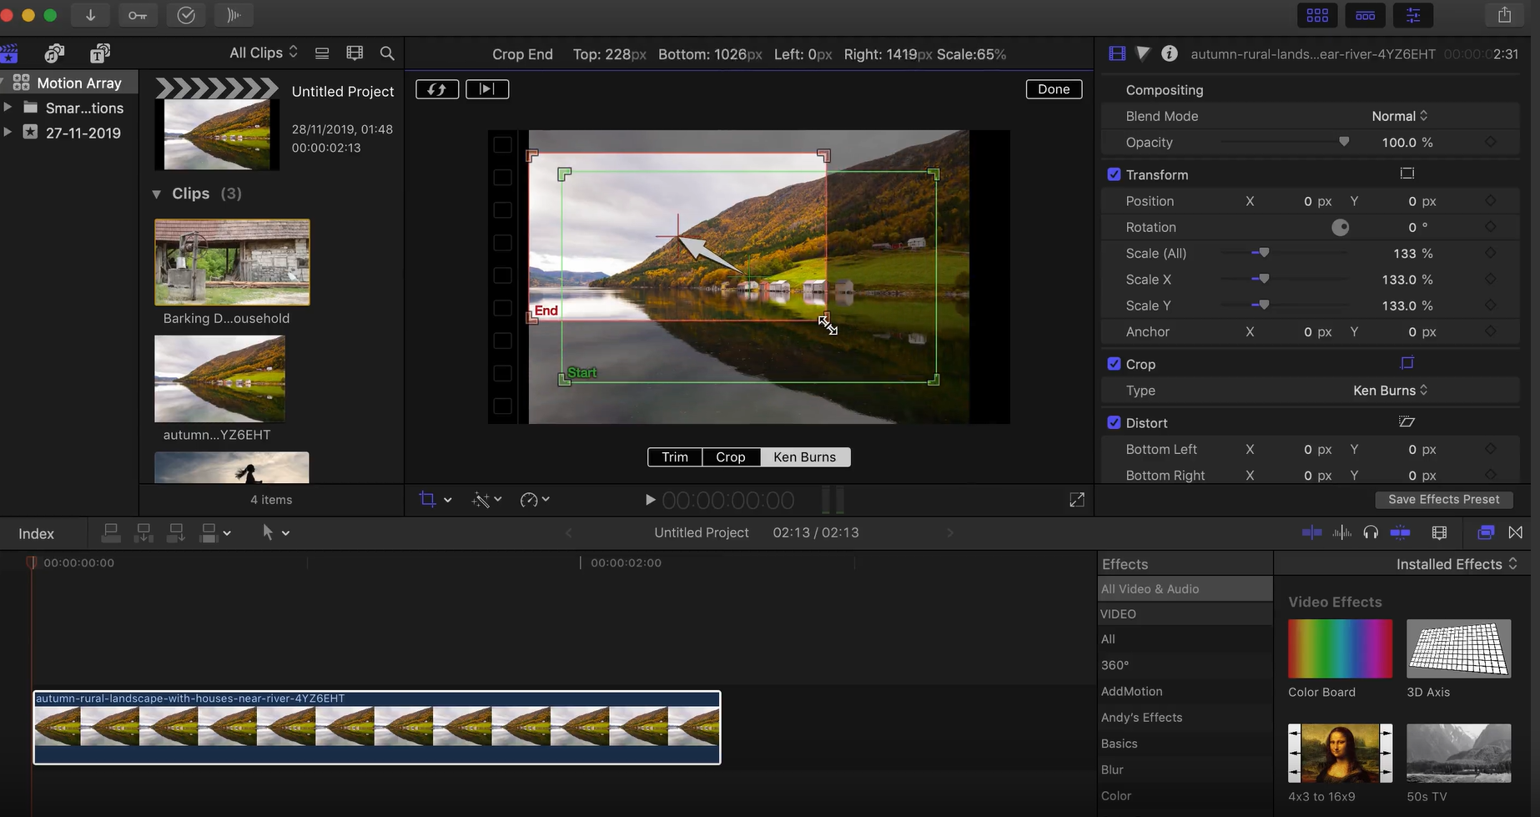Click the swap Ken Burns start/end button

437,89
